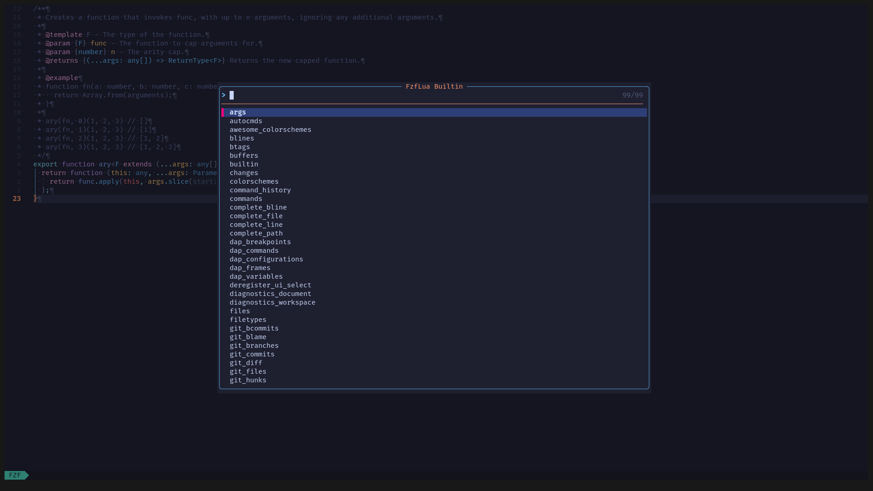The height and width of the screenshot is (491, 873).
Task: Open the files picker
Action: pyautogui.click(x=240, y=311)
